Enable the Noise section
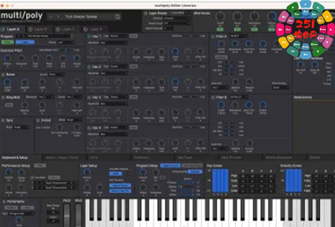The width and height of the screenshot is (335, 227). point(3,74)
